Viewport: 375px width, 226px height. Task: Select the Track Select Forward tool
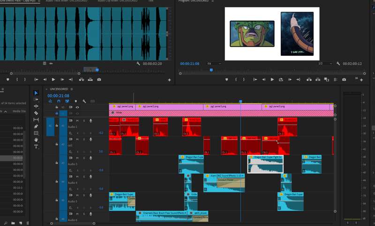pos(36,99)
